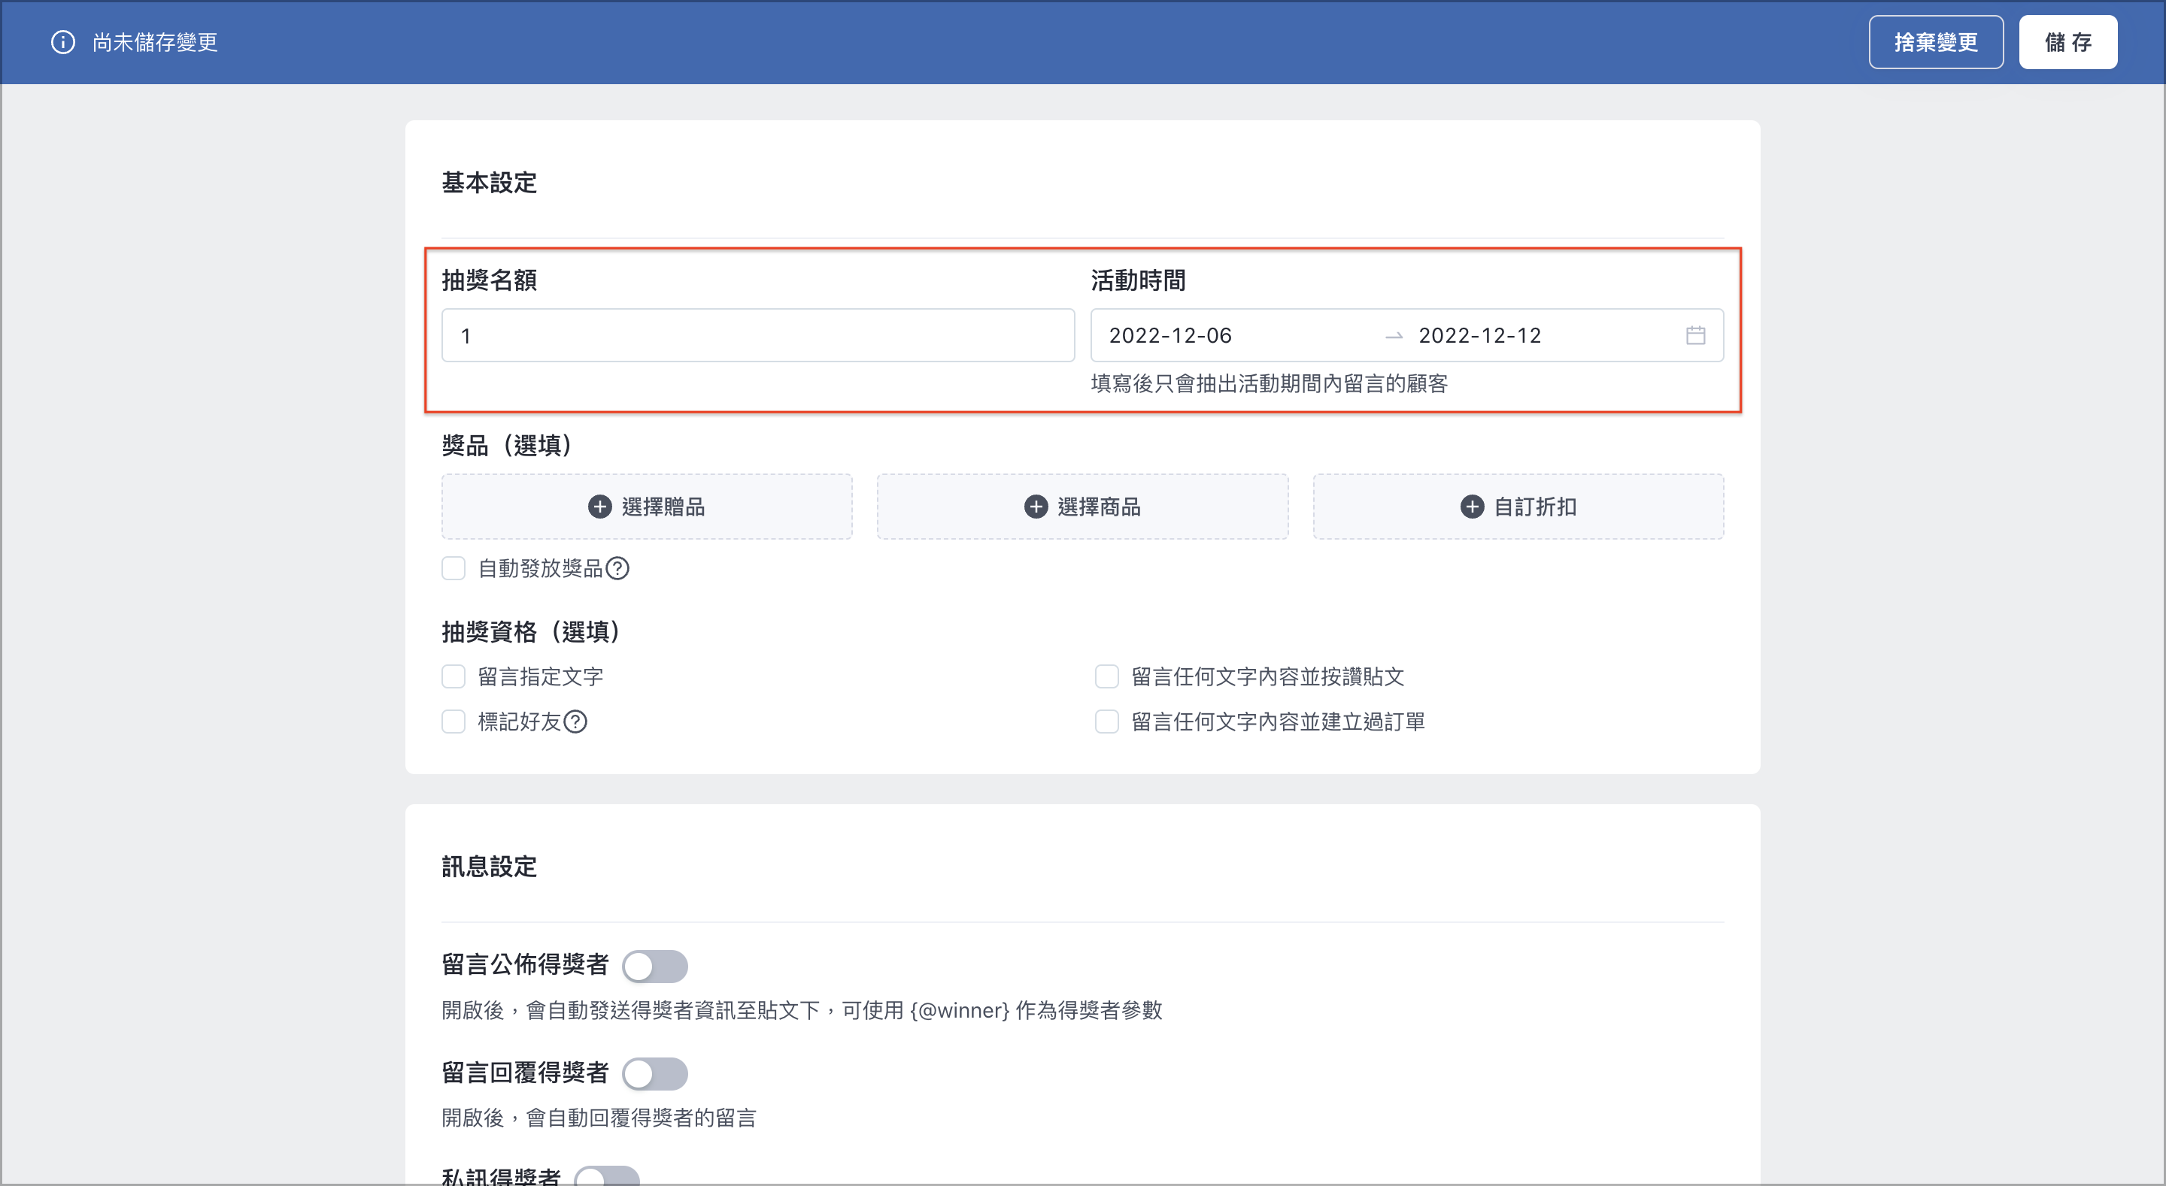Open the start date 2022-12-06 picker
Screen dimensions: 2166x1186
pos(1169,335)
